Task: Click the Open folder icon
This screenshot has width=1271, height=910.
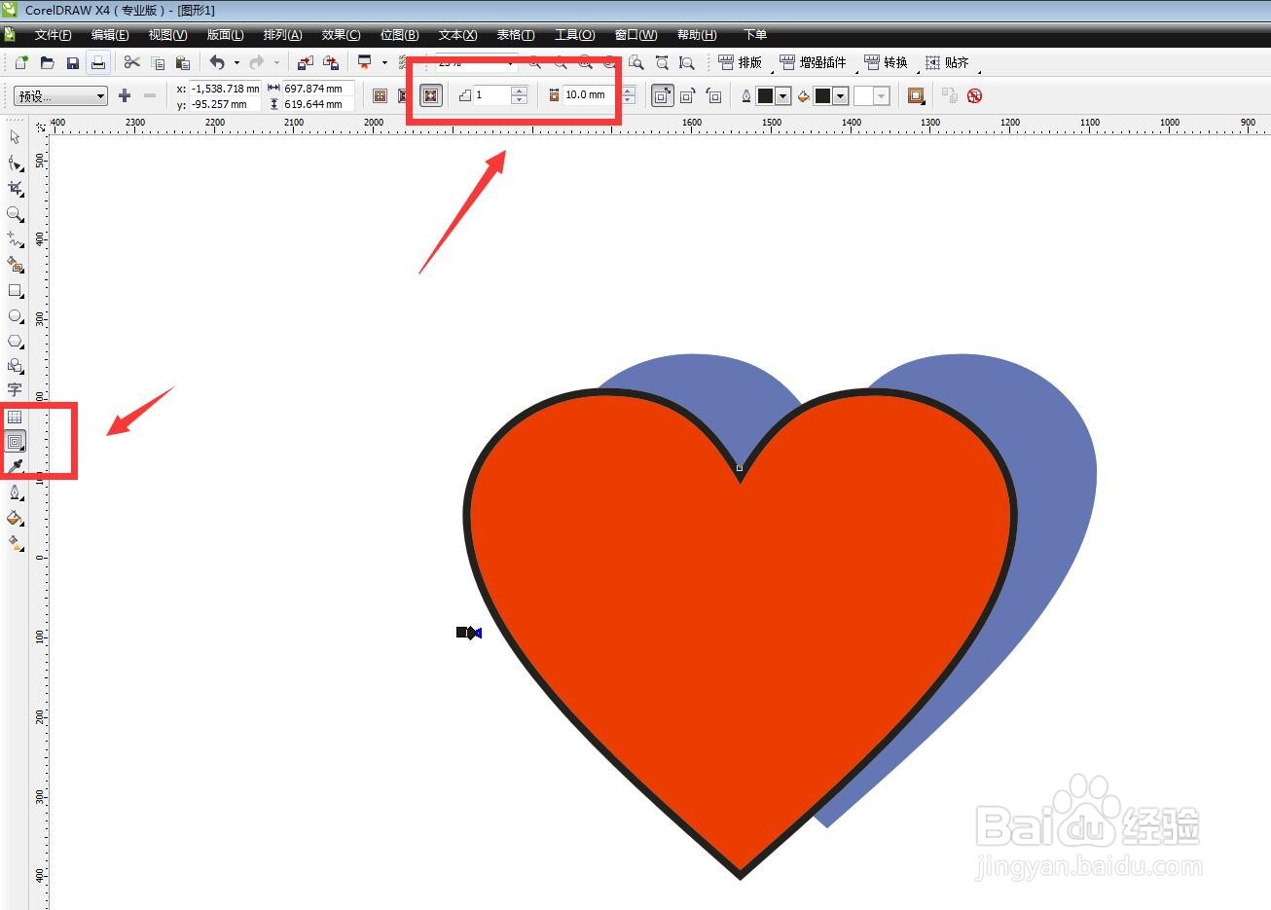Action: (x=47, y=62)
